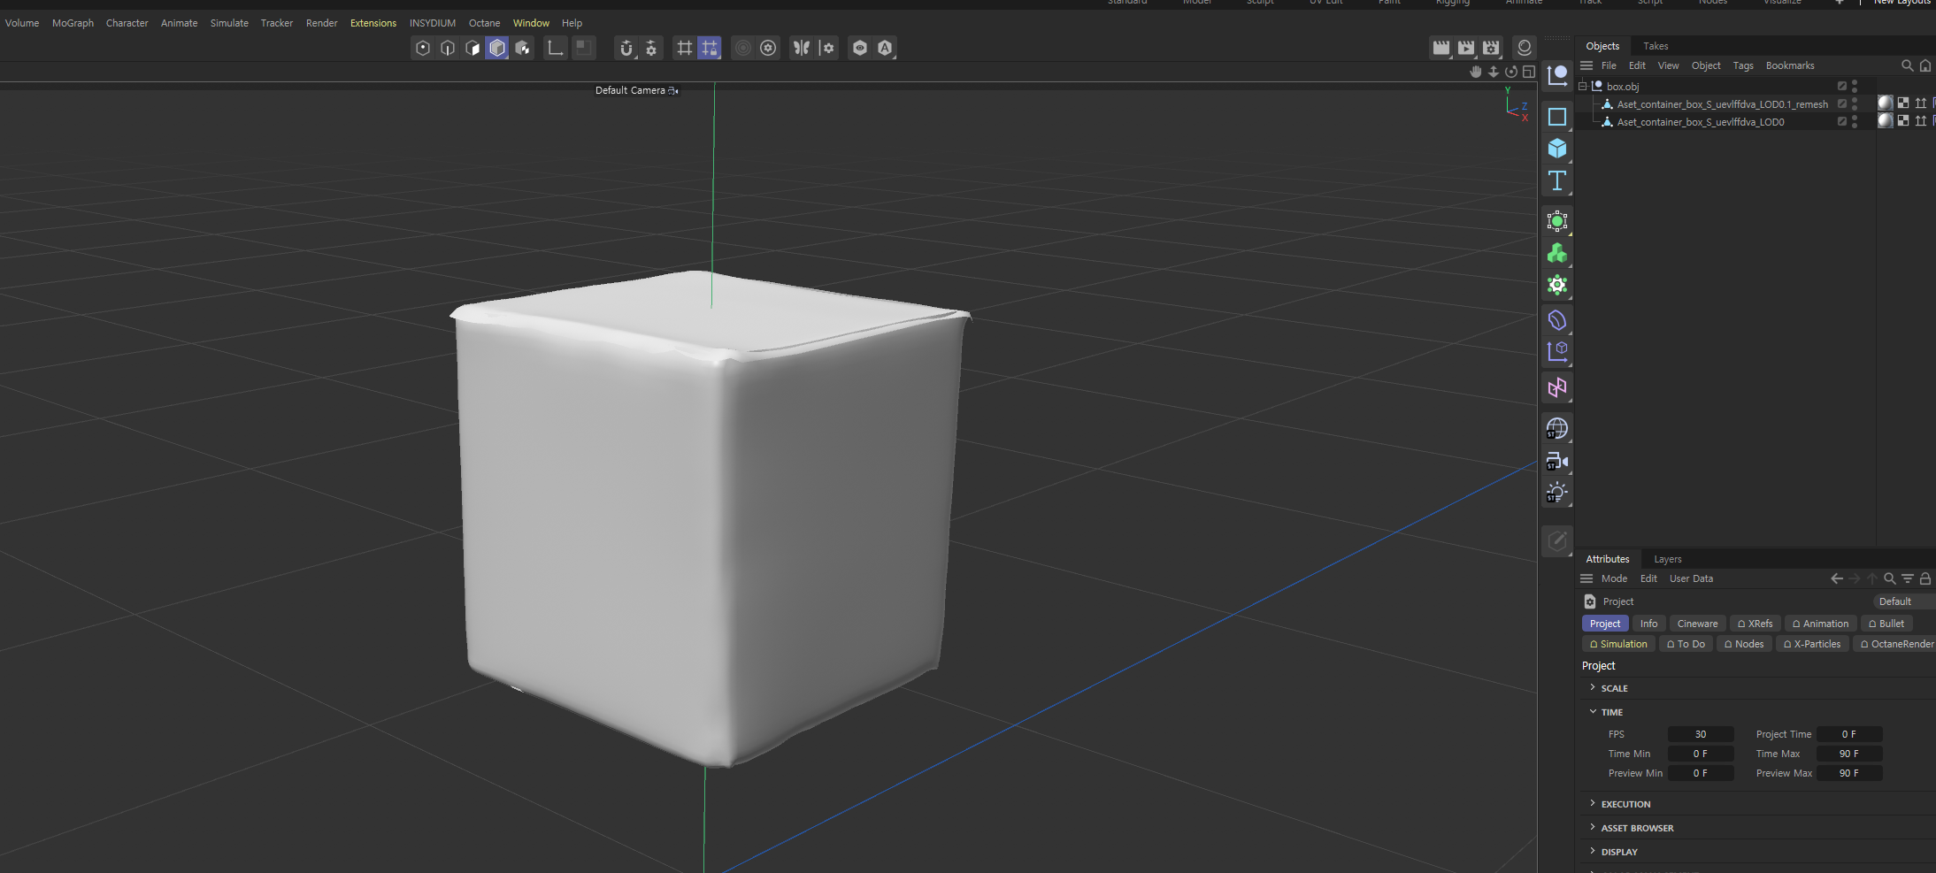
Task: Click the sphere render icon
Action: (1525, 48)
